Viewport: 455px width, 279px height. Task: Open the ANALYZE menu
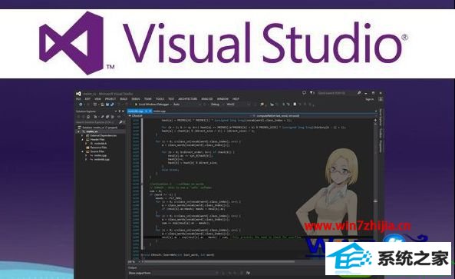click(x=207, y=99)
